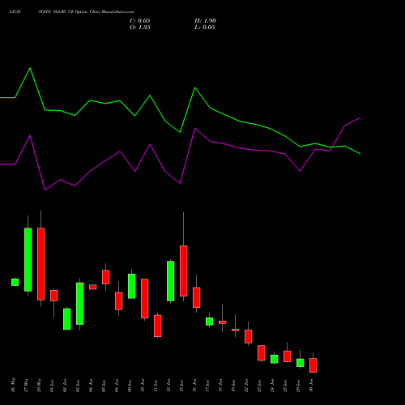Select the opening value 'O: 1.35'

pos(140,28)
